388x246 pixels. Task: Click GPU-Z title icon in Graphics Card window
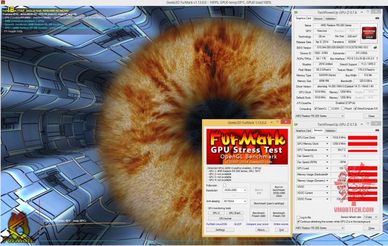pos(296,12)
